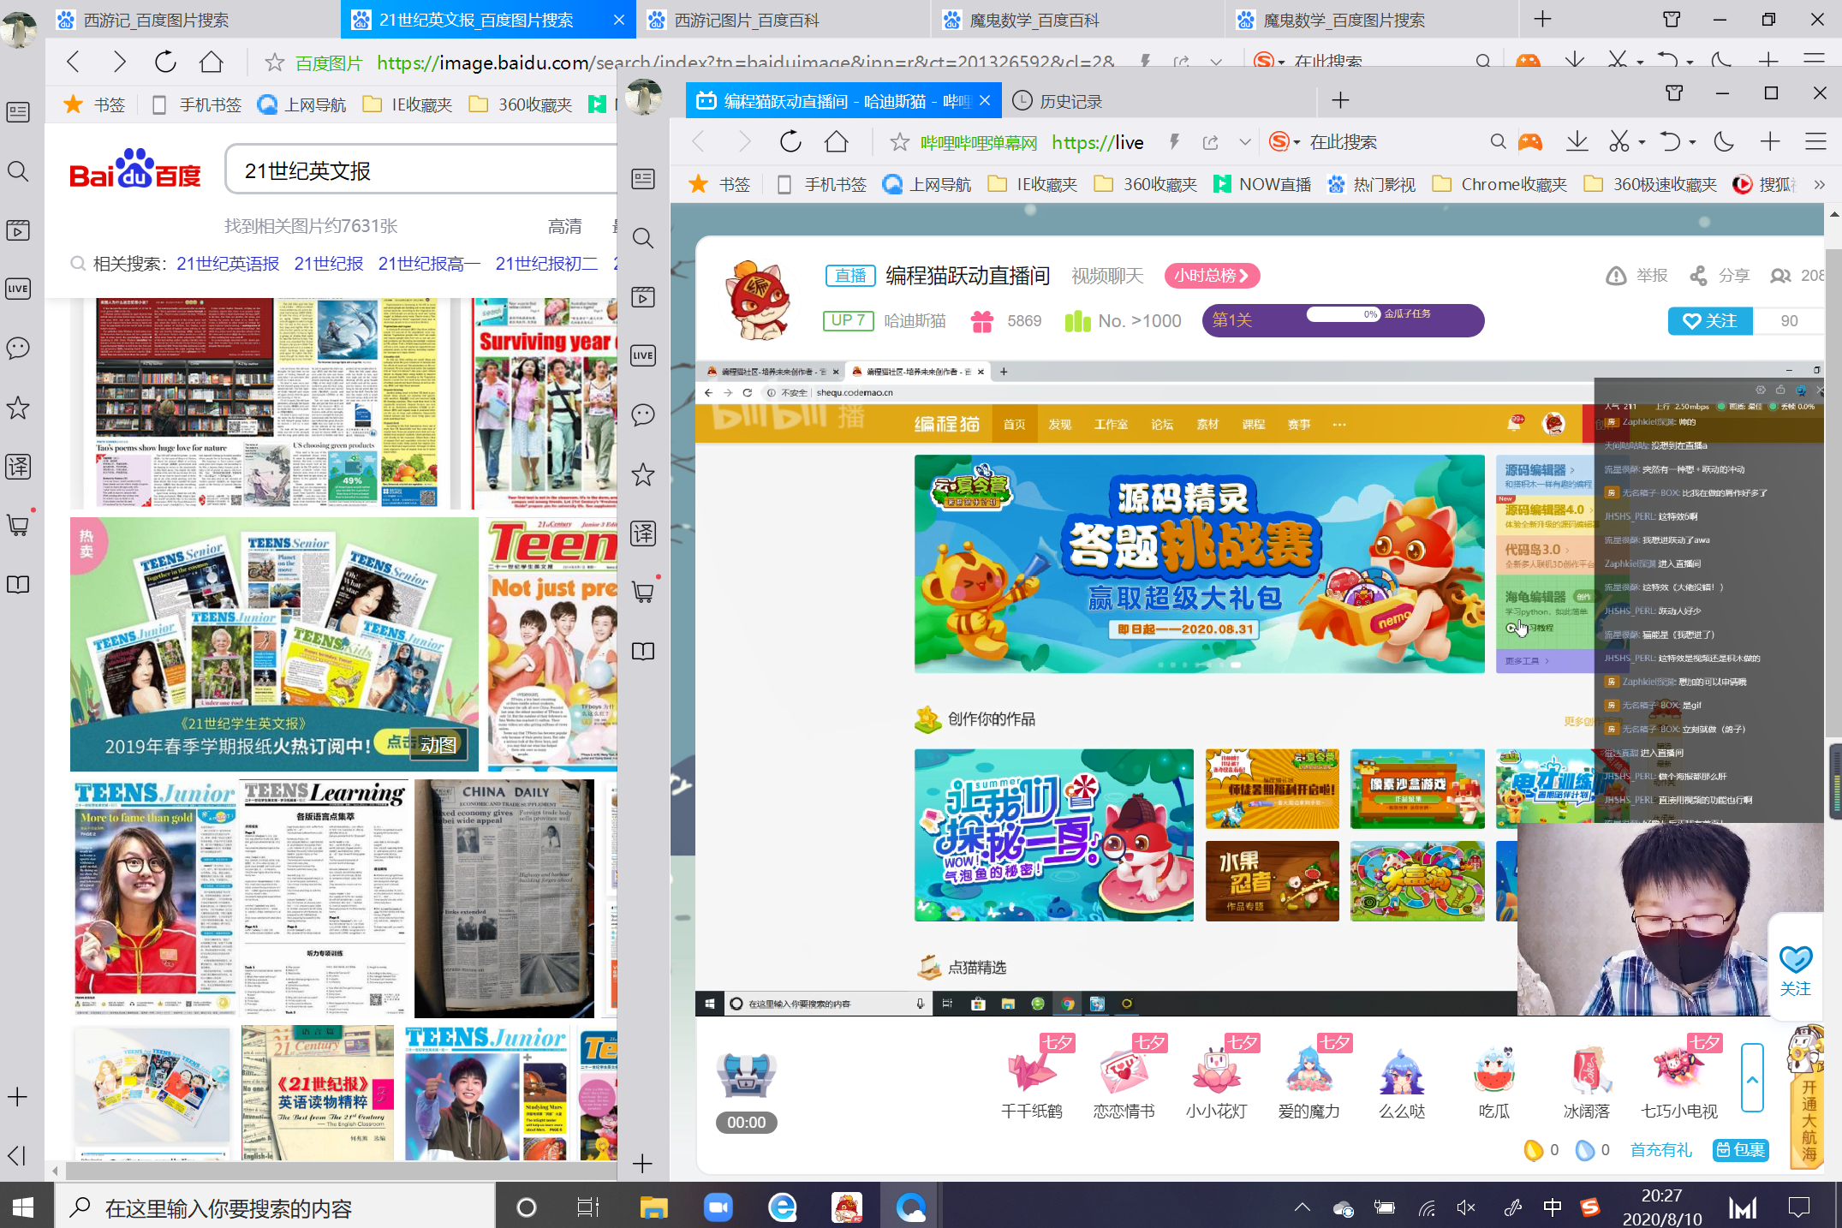Screen dimensions: 1842x1228
Task: Refresh the Baidu image search window
Action: 165,62
